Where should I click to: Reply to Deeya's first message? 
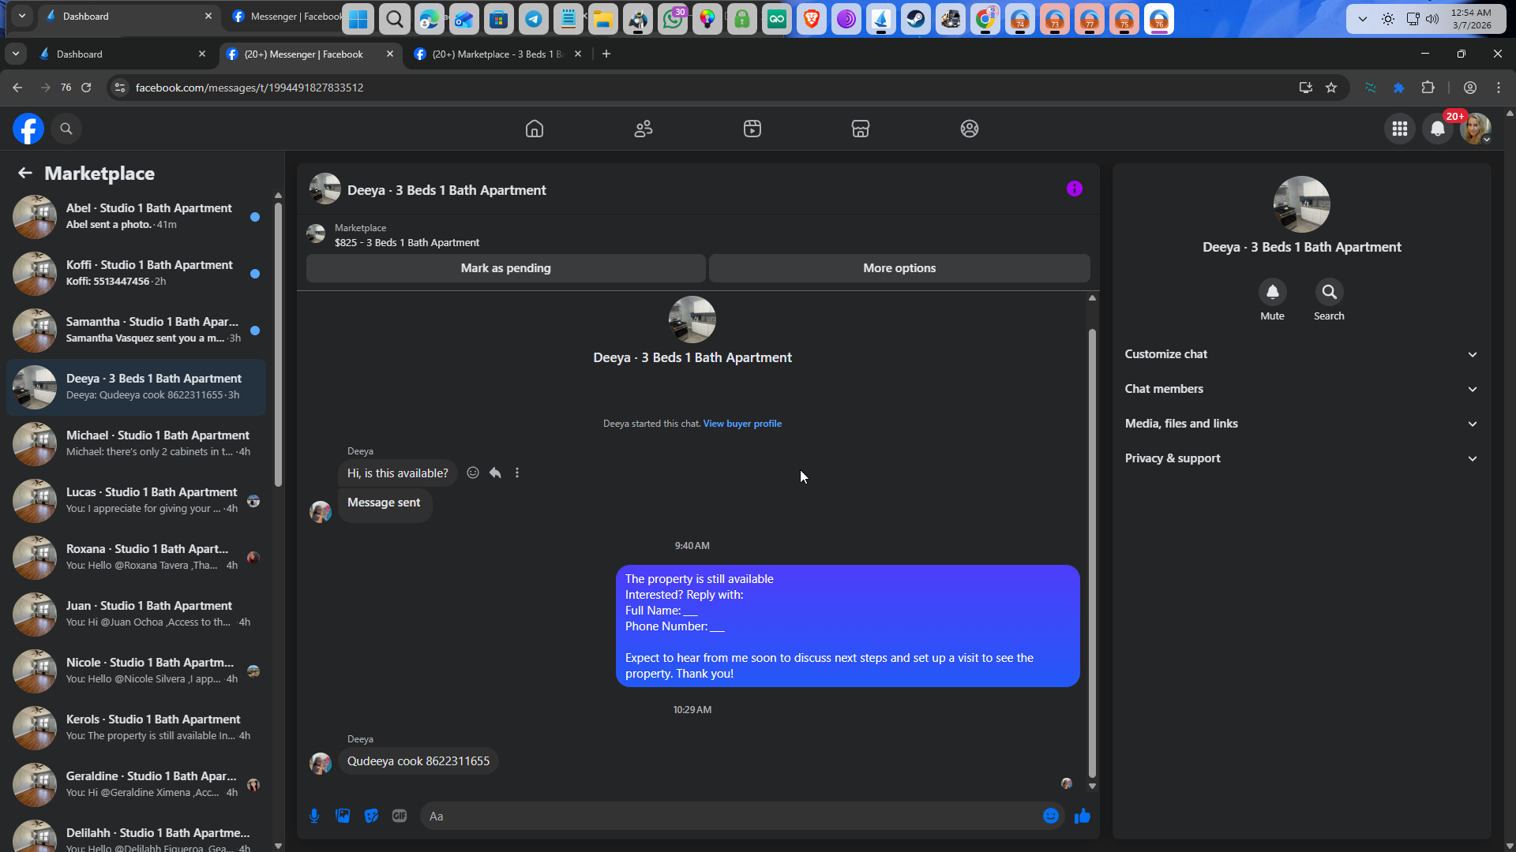click(x=495, y=473)
